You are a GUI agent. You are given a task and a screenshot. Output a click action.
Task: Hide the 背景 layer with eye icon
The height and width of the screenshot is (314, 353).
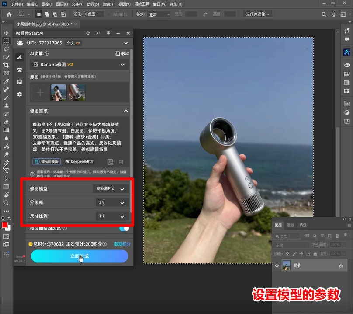pyautogui.click(x=277, y=266)
